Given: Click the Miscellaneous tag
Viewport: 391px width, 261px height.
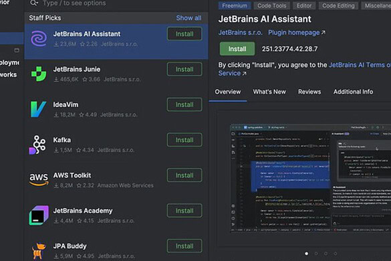Looking at the screenshot, I should pyautogui.click(x=376, y=5).
